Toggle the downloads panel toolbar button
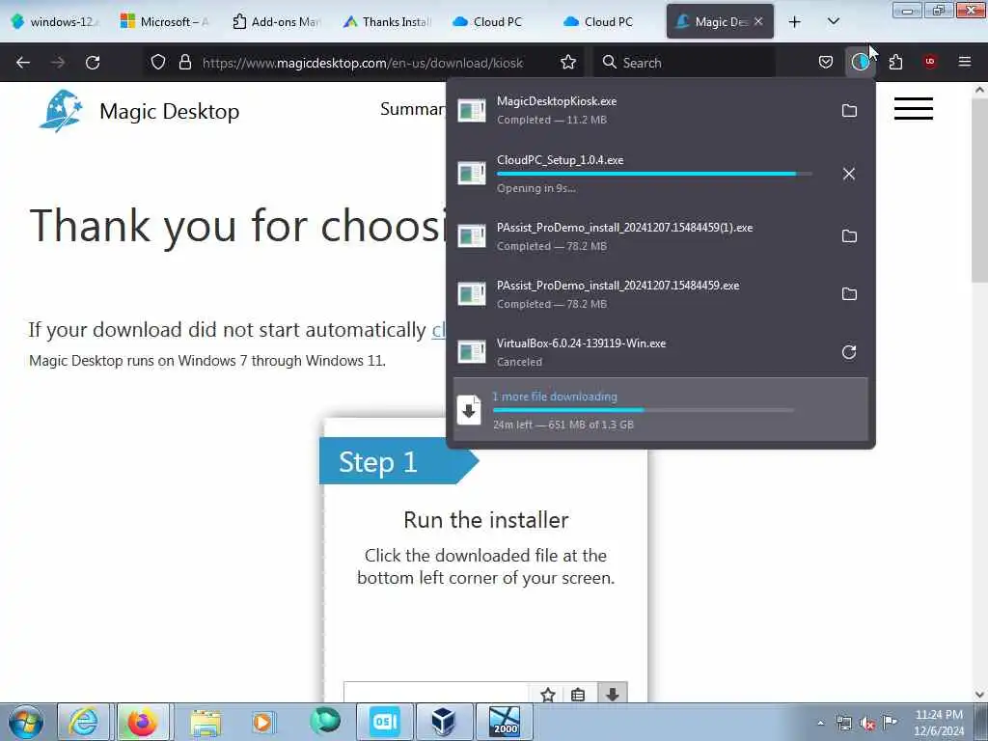Screen dimensions: 988x741 click(x=860, y=62)
